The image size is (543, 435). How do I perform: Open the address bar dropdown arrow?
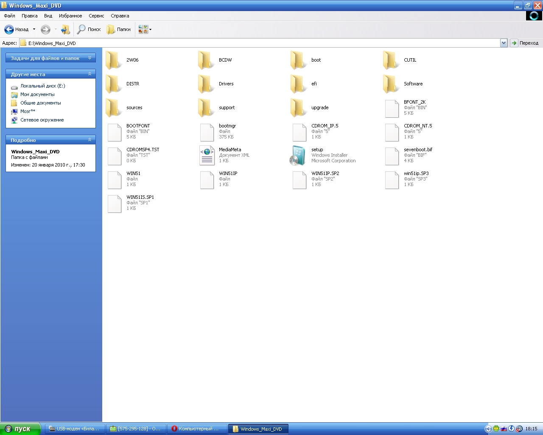click(x=504, y=43)
